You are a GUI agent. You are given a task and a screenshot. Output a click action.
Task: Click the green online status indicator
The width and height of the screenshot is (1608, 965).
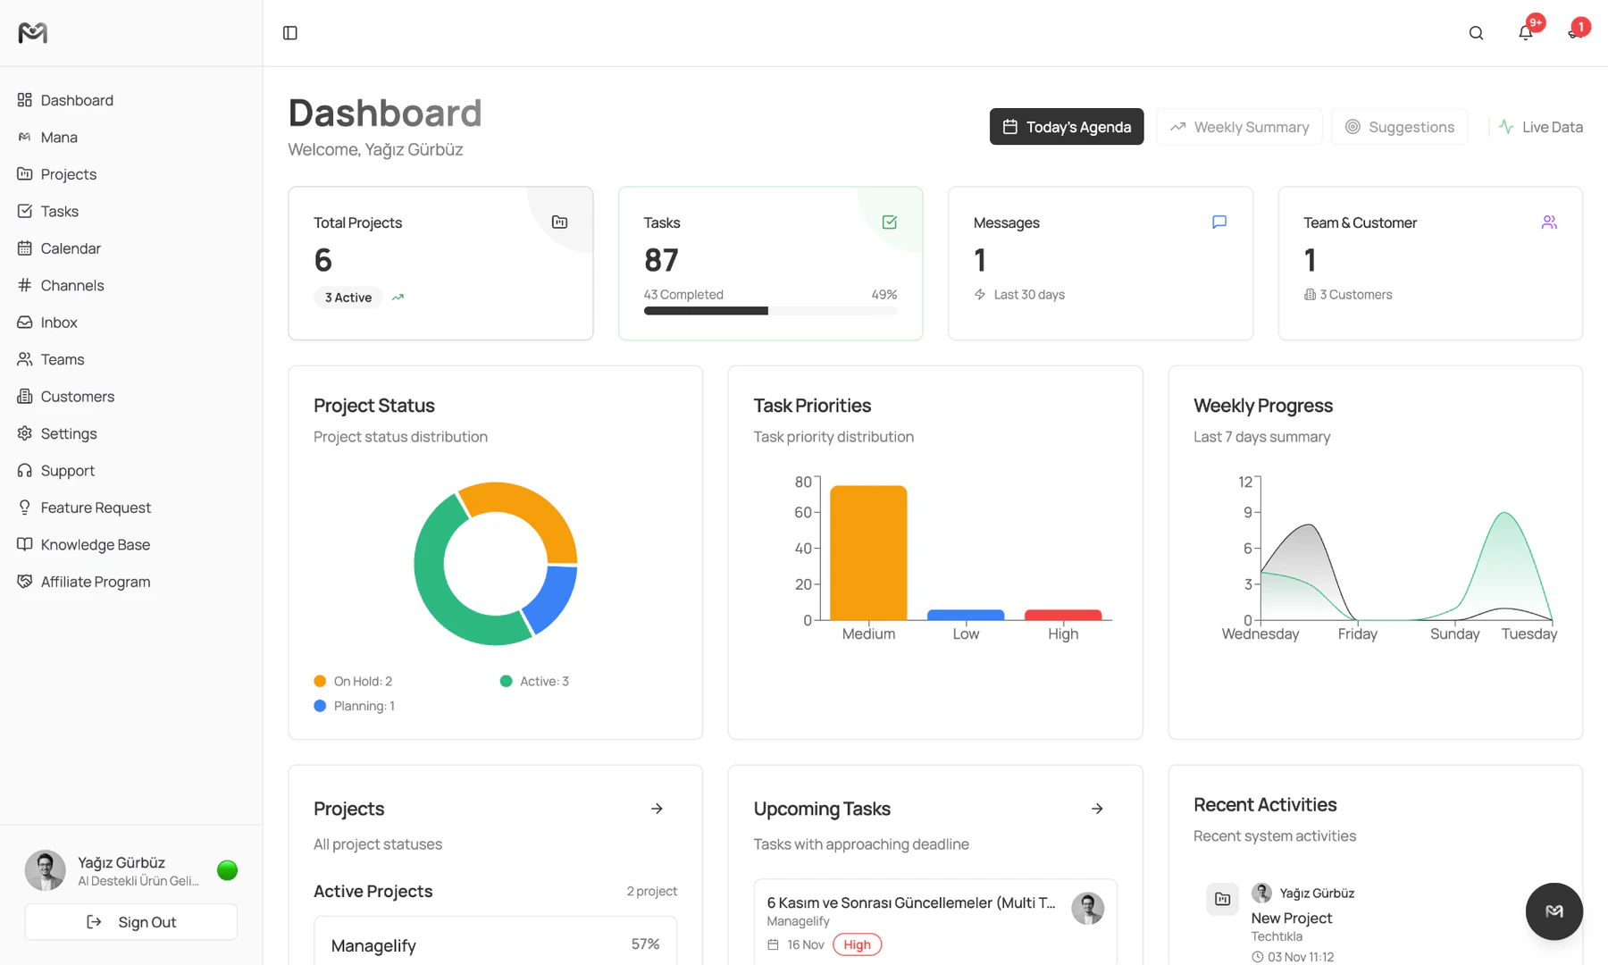[228, 869]
